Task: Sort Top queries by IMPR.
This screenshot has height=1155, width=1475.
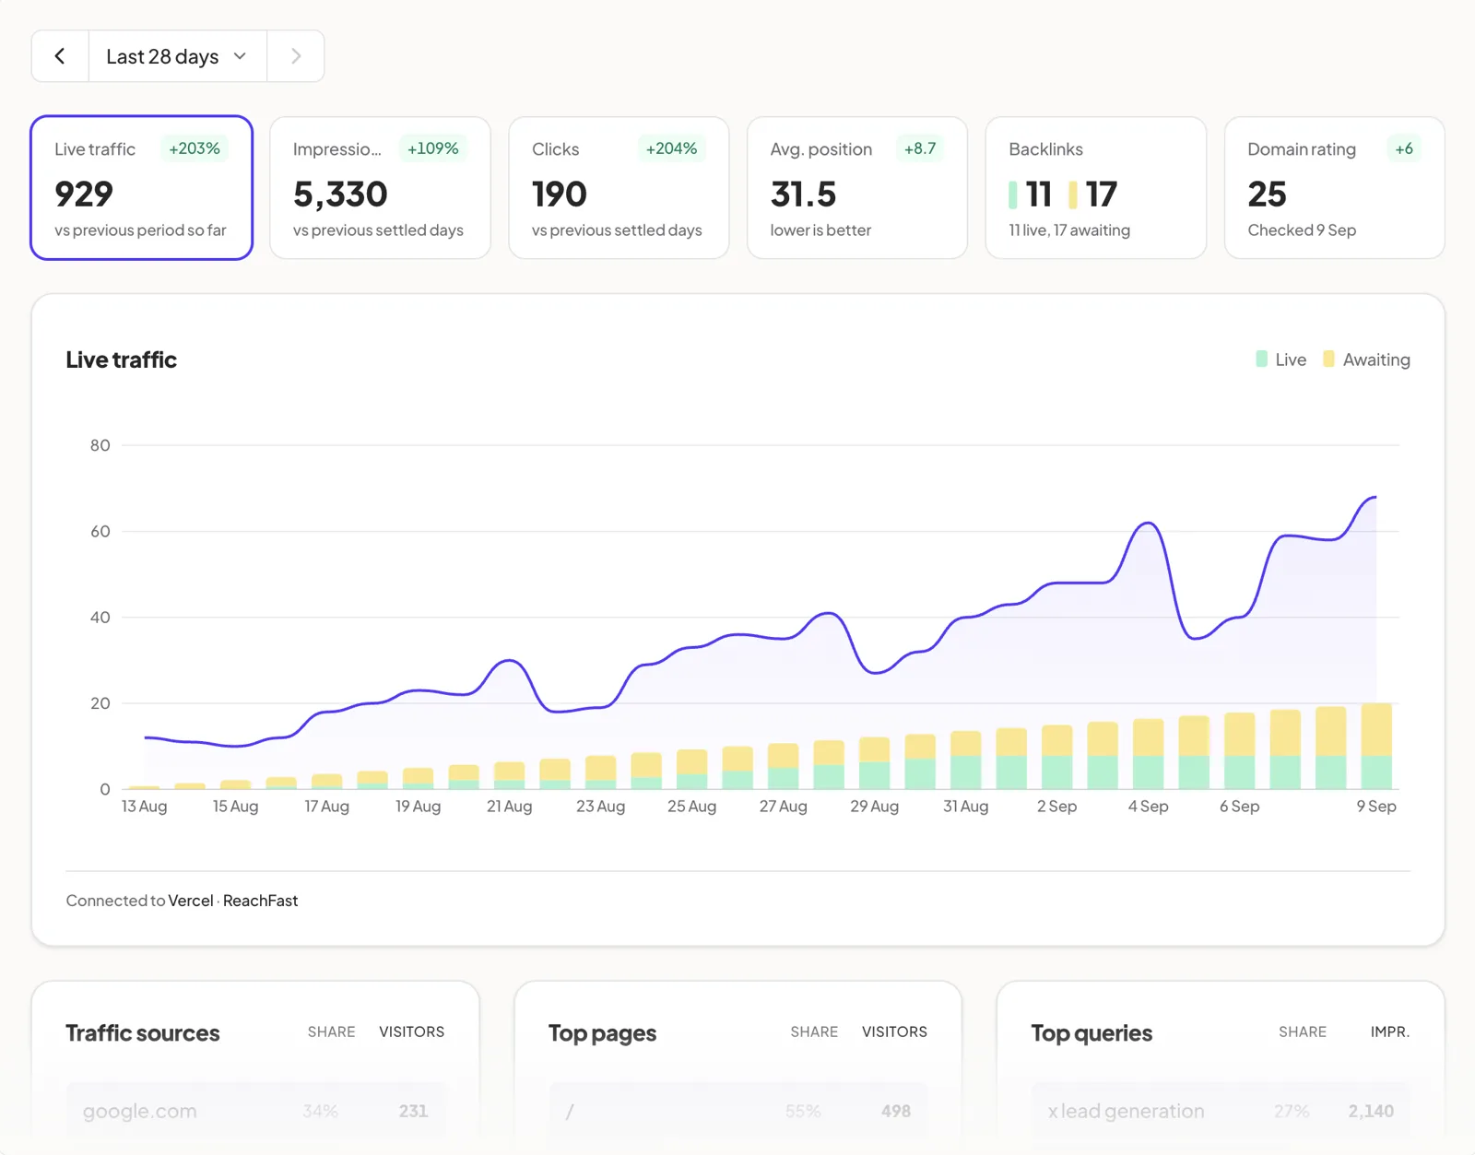Action: pyautogui.click(x=1390, y=1031)
